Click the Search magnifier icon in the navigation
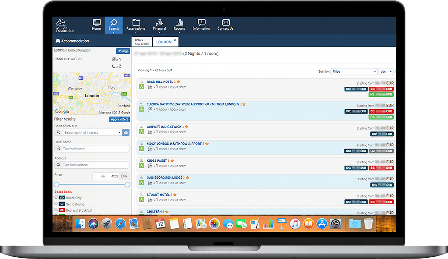The height and width of the screenshot is (259, 448). (113, 23)
